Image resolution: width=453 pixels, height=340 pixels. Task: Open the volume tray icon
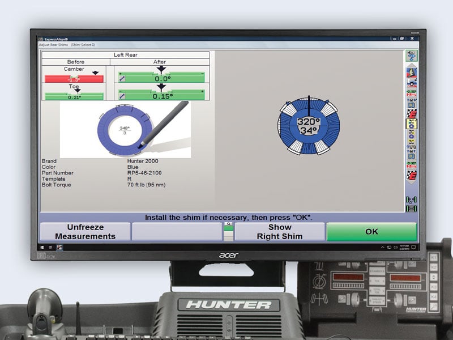(395, 248)
